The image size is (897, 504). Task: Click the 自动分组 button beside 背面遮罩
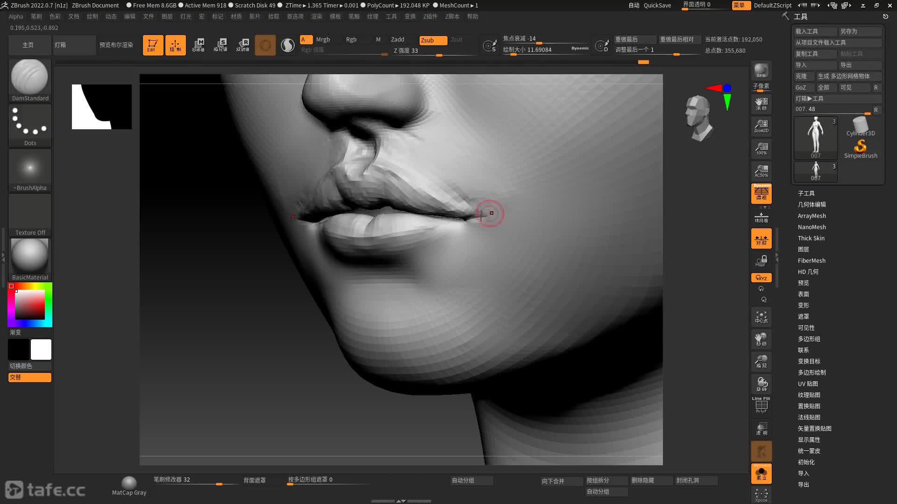pyautogui.click(x=471, y=480)
